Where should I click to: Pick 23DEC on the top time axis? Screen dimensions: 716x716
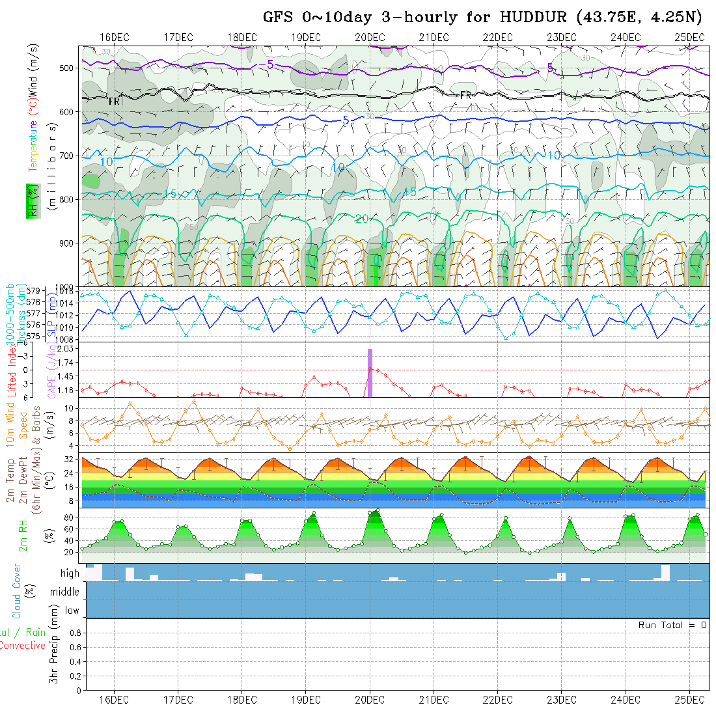tap(561, 37)
